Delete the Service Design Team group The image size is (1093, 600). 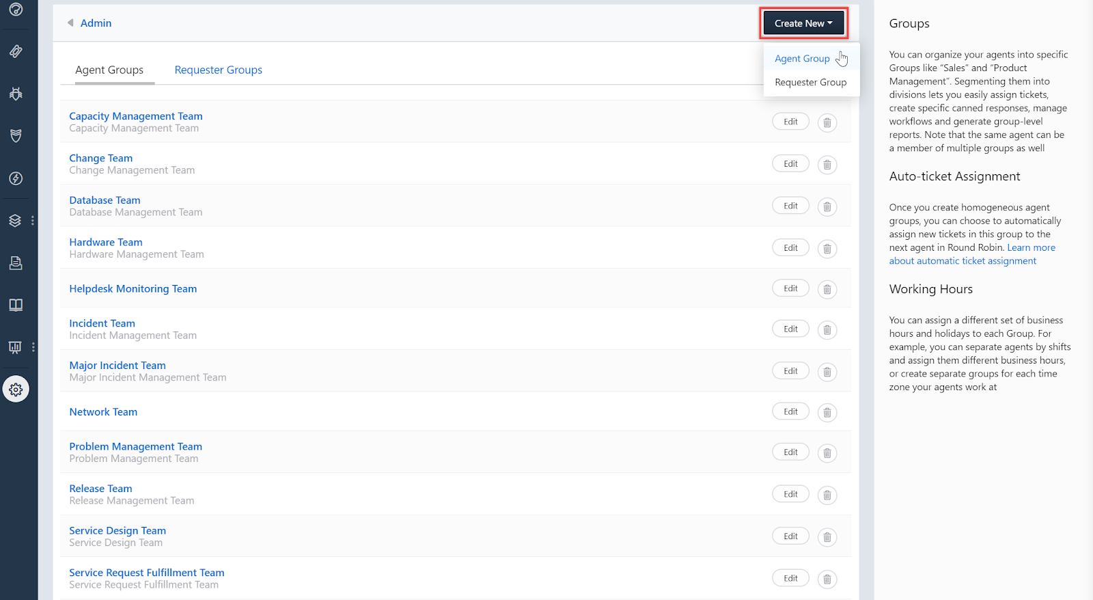pos(827,537)
